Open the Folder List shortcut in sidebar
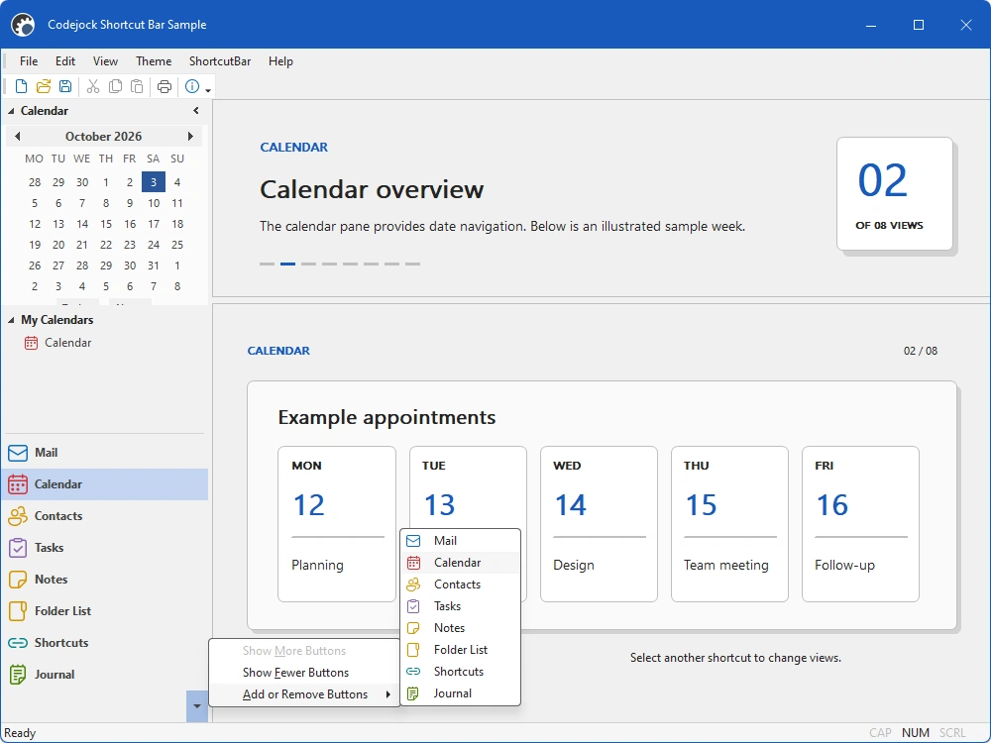Image resolution: width=991 pixels, height=743 pixels. tap(105, 610)
